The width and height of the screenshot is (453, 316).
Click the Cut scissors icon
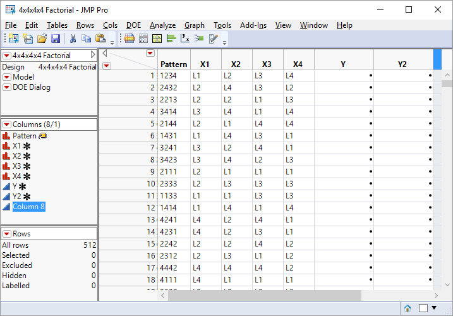(x=73, y=39)
